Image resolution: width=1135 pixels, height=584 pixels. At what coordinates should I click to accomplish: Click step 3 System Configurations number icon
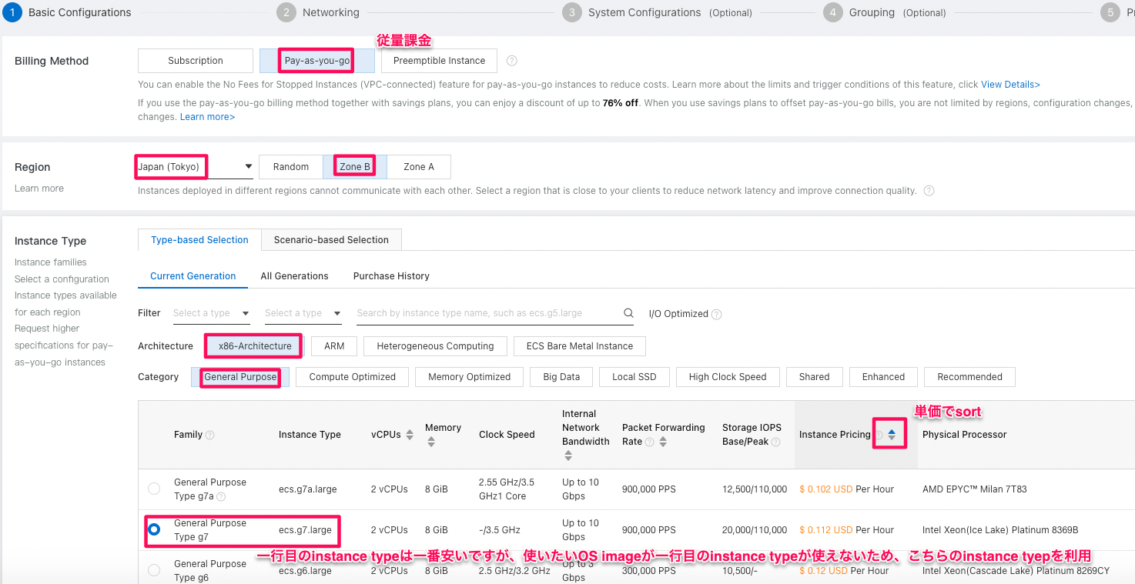(571, 12)
